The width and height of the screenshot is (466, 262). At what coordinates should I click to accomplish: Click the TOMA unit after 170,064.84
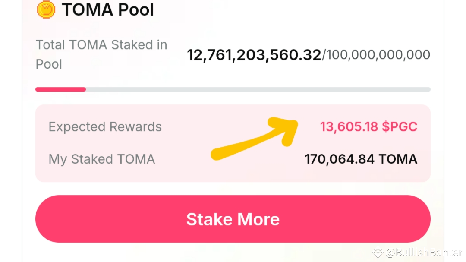click(398, 159)
